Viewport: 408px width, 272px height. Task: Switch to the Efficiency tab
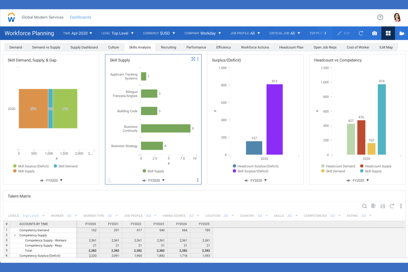pos(224,47)
